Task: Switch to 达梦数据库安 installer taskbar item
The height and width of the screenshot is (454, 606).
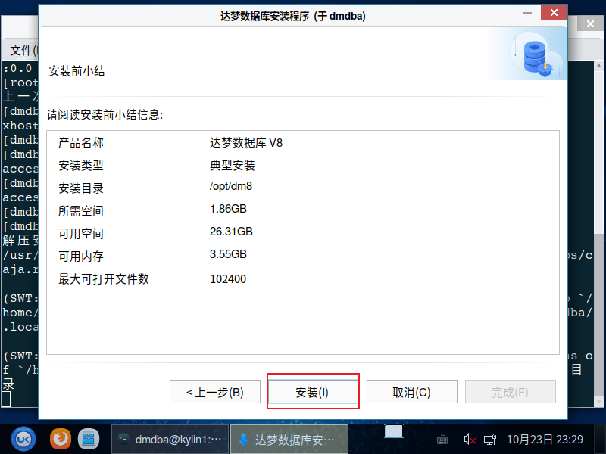Action: coord(289,440)
